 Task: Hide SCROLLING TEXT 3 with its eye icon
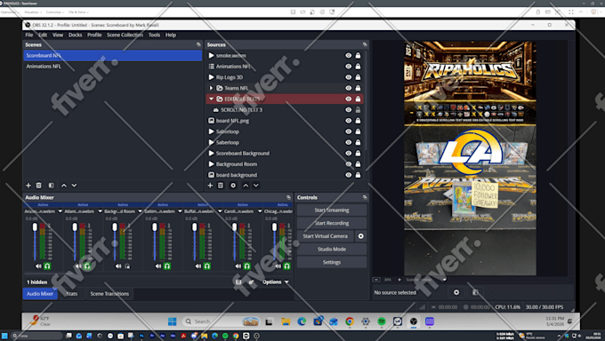coord(349,110)
